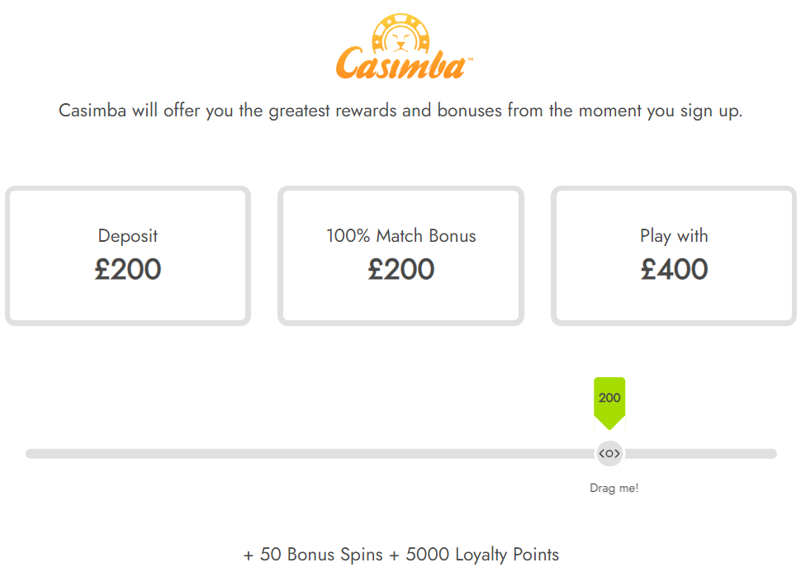Click the slider handle with arrows
Viewport: 801px width, 572px height.
click(609, 453)
